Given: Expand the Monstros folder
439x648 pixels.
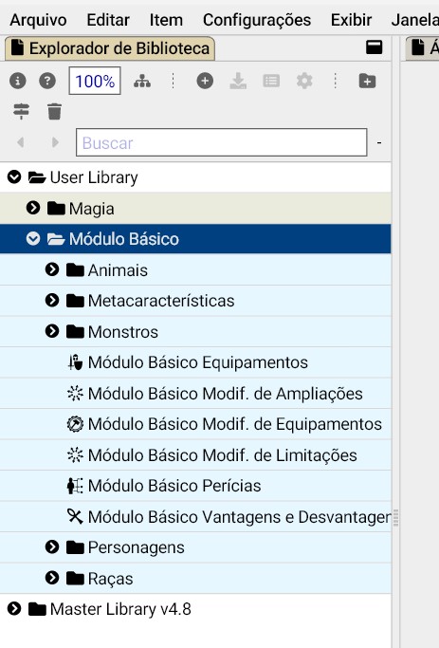Looking at the screenshot, I should 52,331.
